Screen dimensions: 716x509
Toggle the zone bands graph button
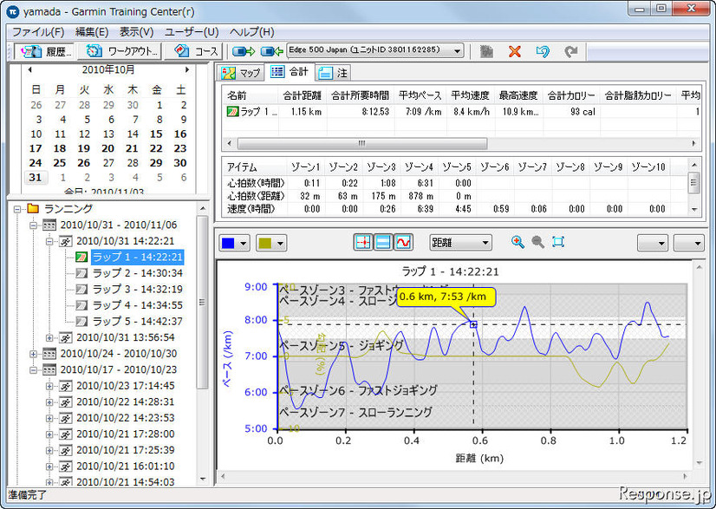(x=383, y=242)
